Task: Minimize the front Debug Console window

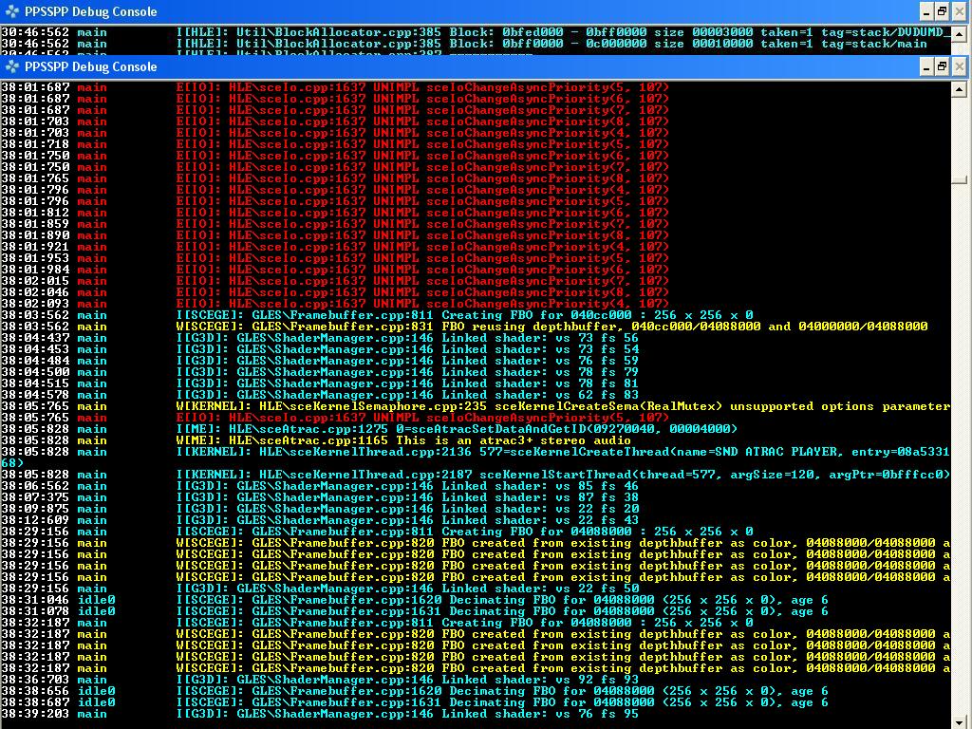Action: [x=927, y=65]
